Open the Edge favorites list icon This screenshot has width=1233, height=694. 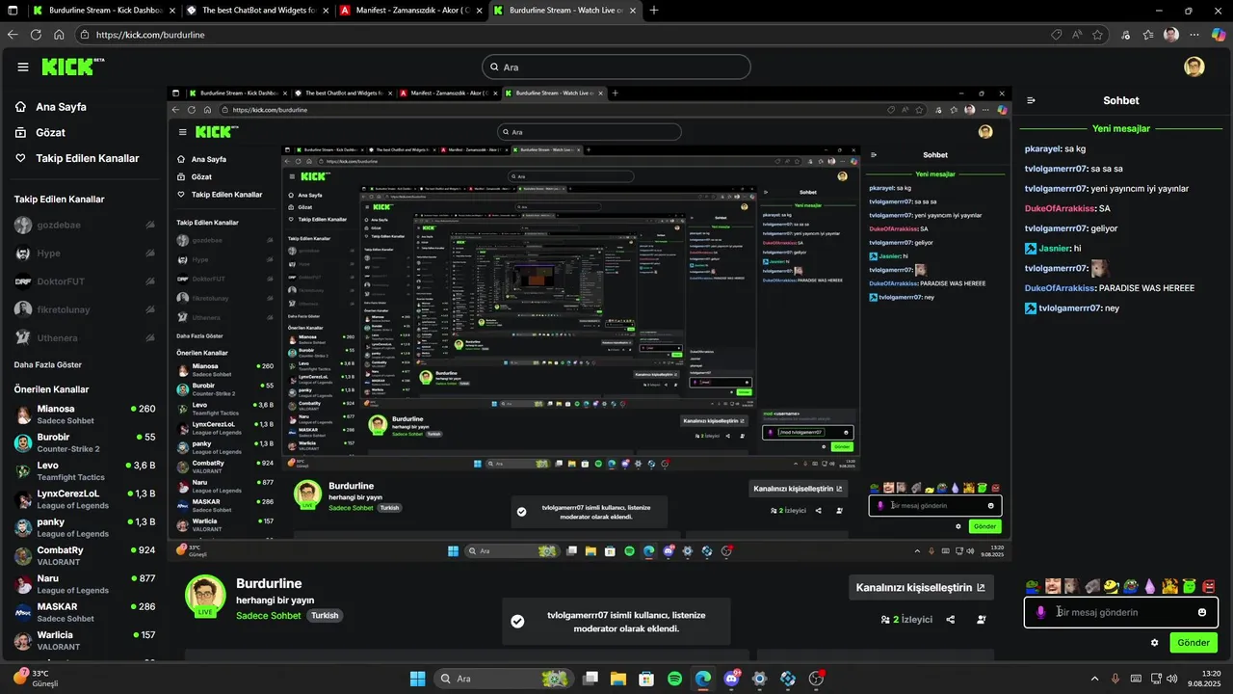pyautogui.click(x=1148, y=35)
